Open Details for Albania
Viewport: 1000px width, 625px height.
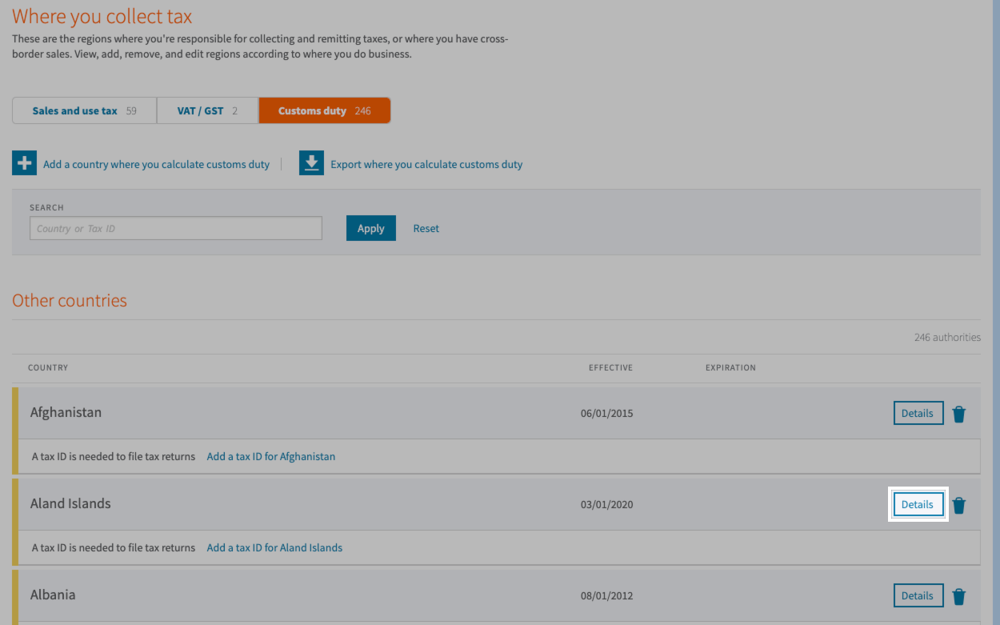click(x=918, y=595)
